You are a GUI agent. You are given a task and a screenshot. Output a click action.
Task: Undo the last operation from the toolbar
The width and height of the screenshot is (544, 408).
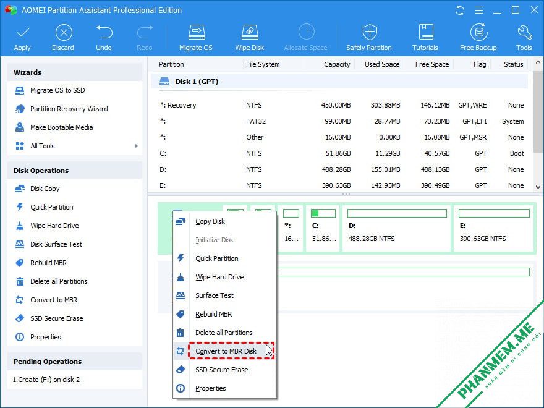(104, 38)
